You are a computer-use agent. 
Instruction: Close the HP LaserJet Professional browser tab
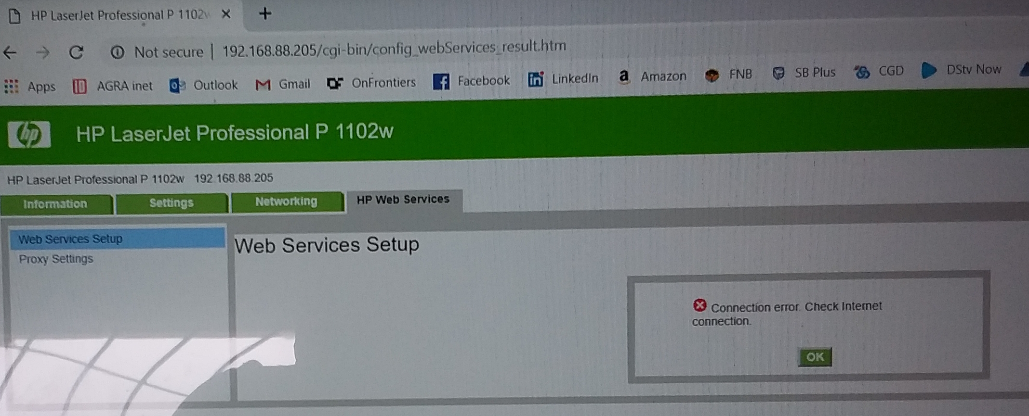tap(226, 14)
